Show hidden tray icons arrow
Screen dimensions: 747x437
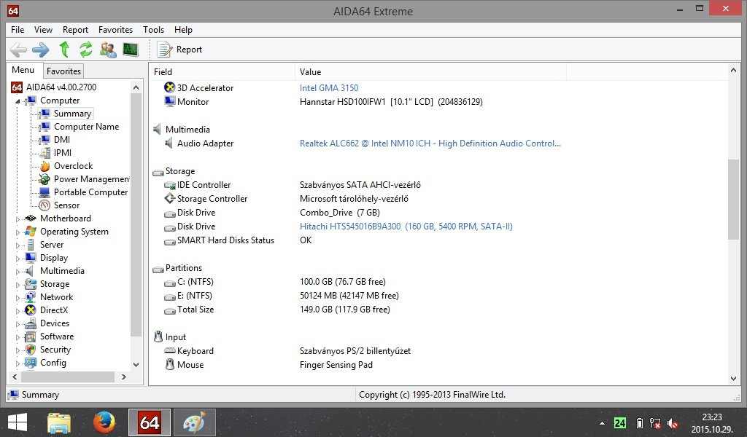pyautogui.click(x=602, y=422)
